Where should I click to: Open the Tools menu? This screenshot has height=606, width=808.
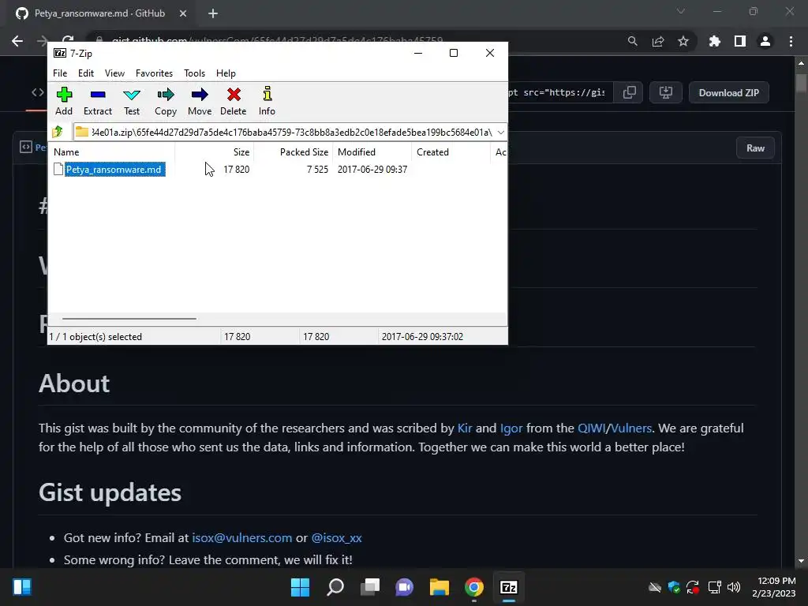[x=194, y=73]
